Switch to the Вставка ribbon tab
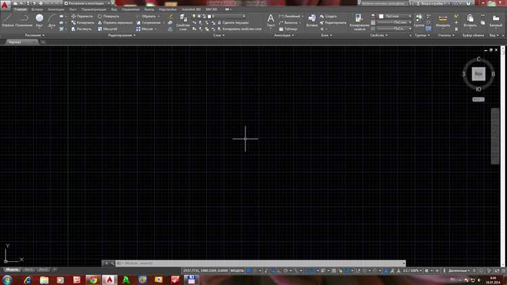 [37, 9]
